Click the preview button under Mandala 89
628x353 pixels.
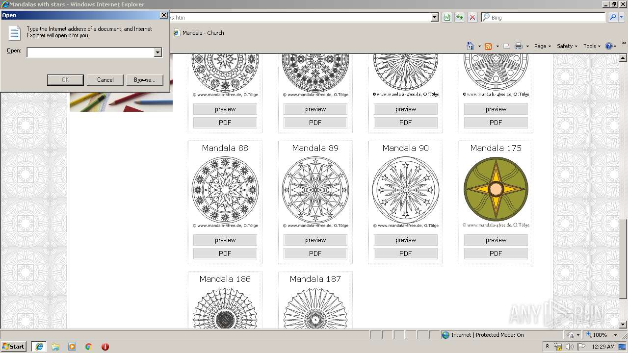[x=315, y=240]
